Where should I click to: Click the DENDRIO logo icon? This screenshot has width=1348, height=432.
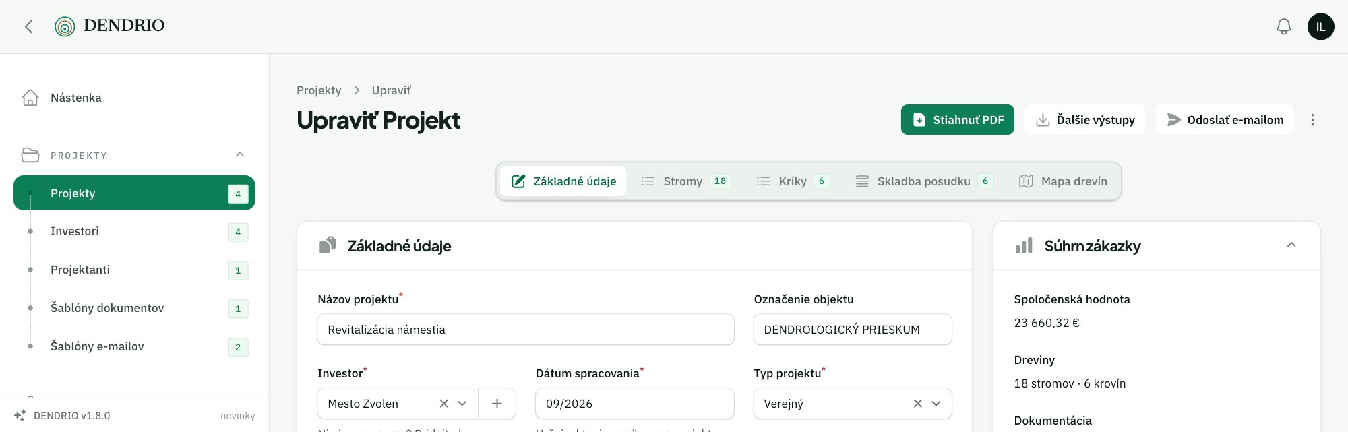coord(65,26)
